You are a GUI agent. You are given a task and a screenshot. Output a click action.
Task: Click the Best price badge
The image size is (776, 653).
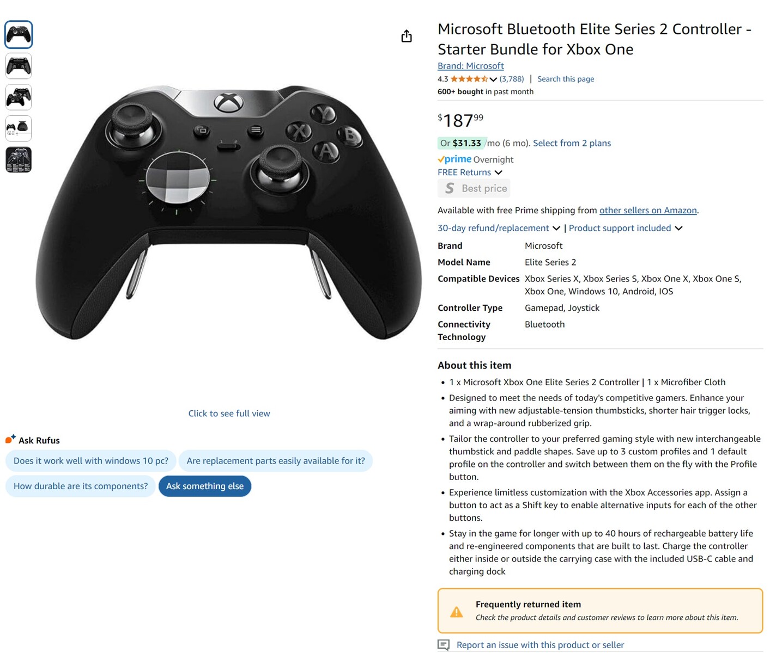coord(474,188)
